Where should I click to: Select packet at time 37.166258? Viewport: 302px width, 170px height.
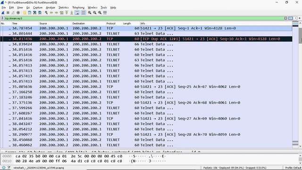[x=146, y=92]
